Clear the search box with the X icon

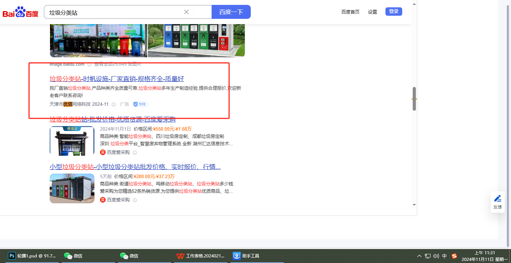[x=186, y=12]
